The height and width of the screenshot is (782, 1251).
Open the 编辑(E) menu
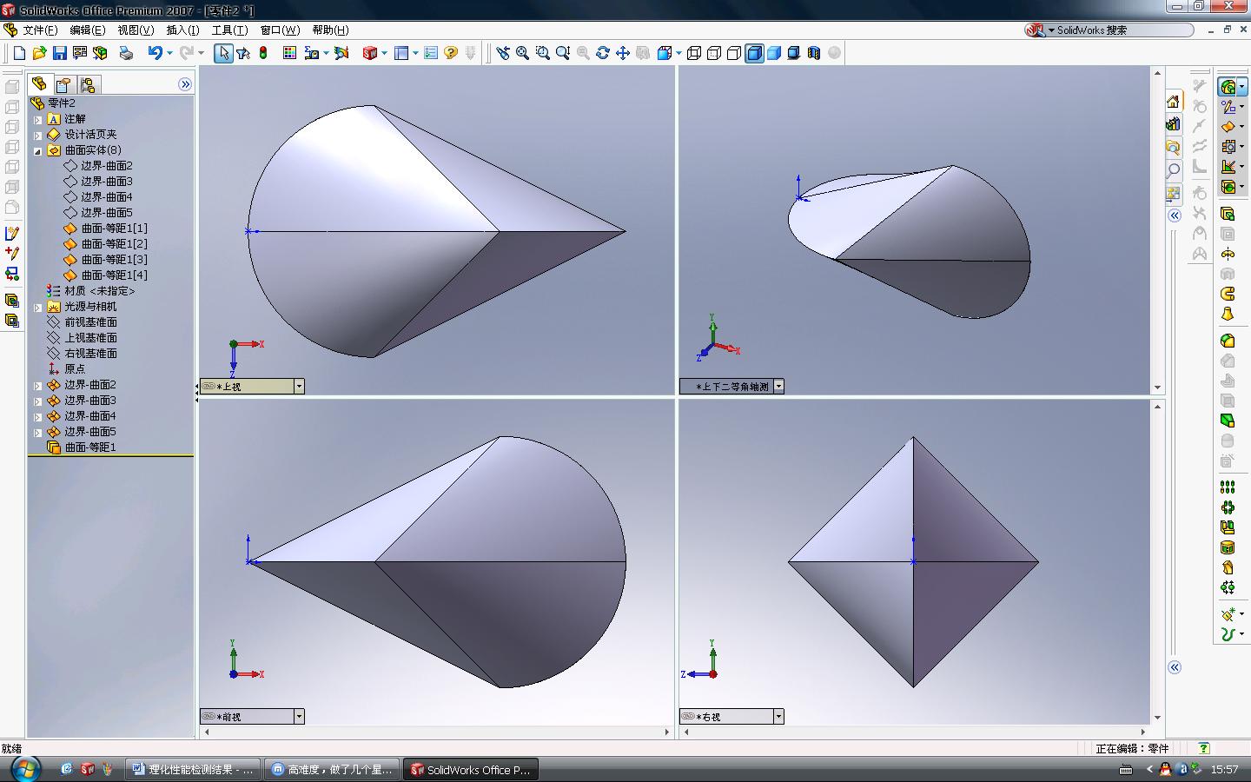pyautogui.click(x=88, y=30)
